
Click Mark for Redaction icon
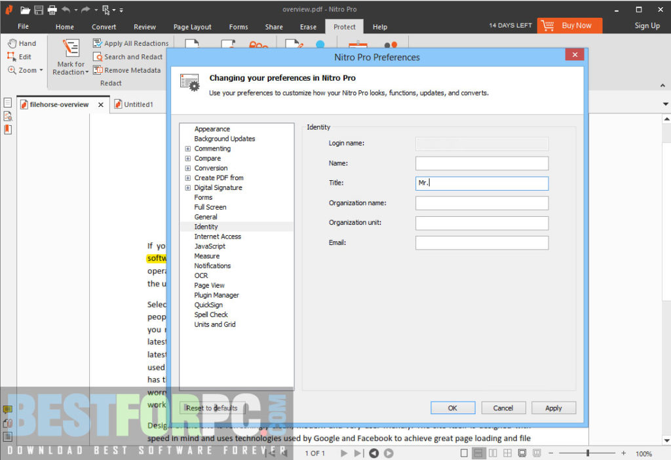tap(71, 47)
